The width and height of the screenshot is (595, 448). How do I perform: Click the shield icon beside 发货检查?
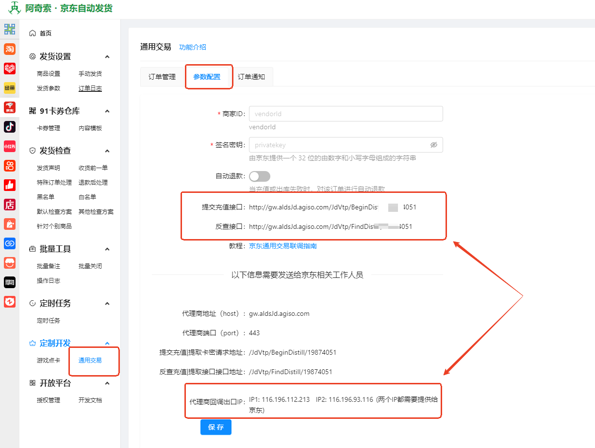click(x=33, y=151)
